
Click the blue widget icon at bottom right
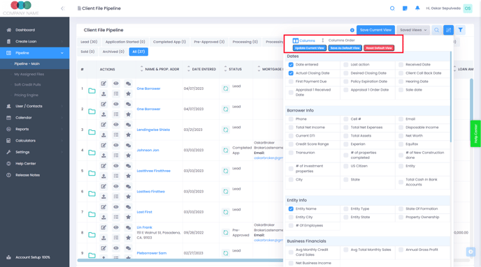click(x=471, y=252)
